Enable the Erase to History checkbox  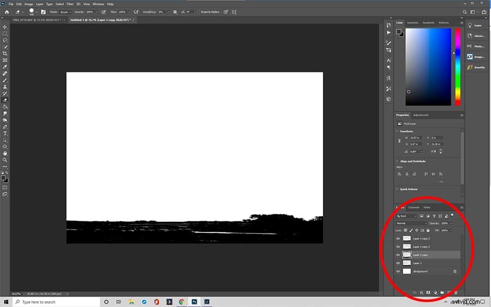(199, 12)
